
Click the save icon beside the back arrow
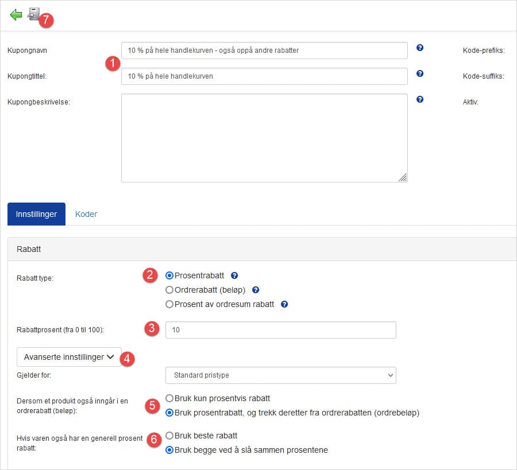(33, 14)
